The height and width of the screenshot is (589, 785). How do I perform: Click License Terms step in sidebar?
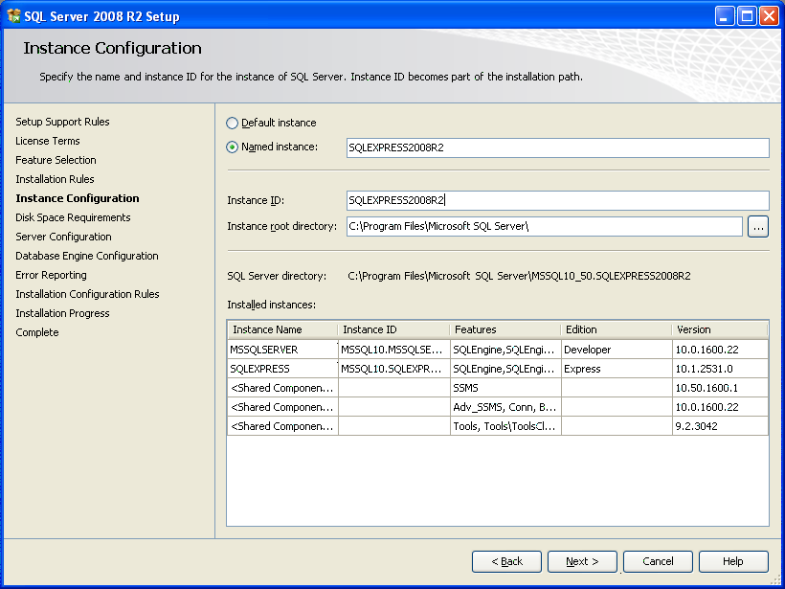click(x=48, y=141)
